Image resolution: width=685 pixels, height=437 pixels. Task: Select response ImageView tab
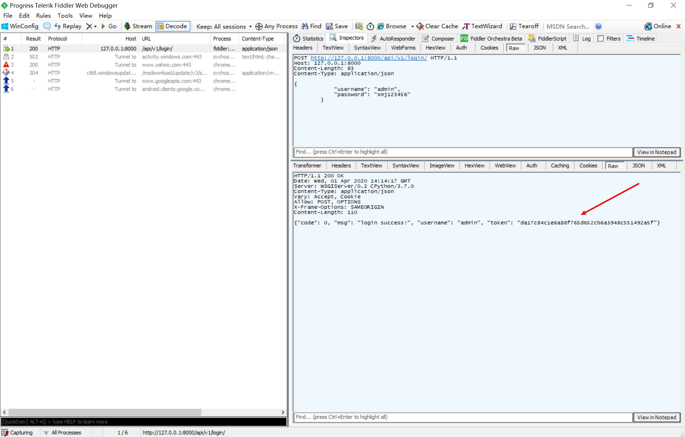[x=442, y=166]
